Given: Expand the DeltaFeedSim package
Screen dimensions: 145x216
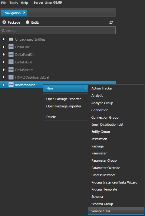Looking at the screenshot, I should 4,55.
